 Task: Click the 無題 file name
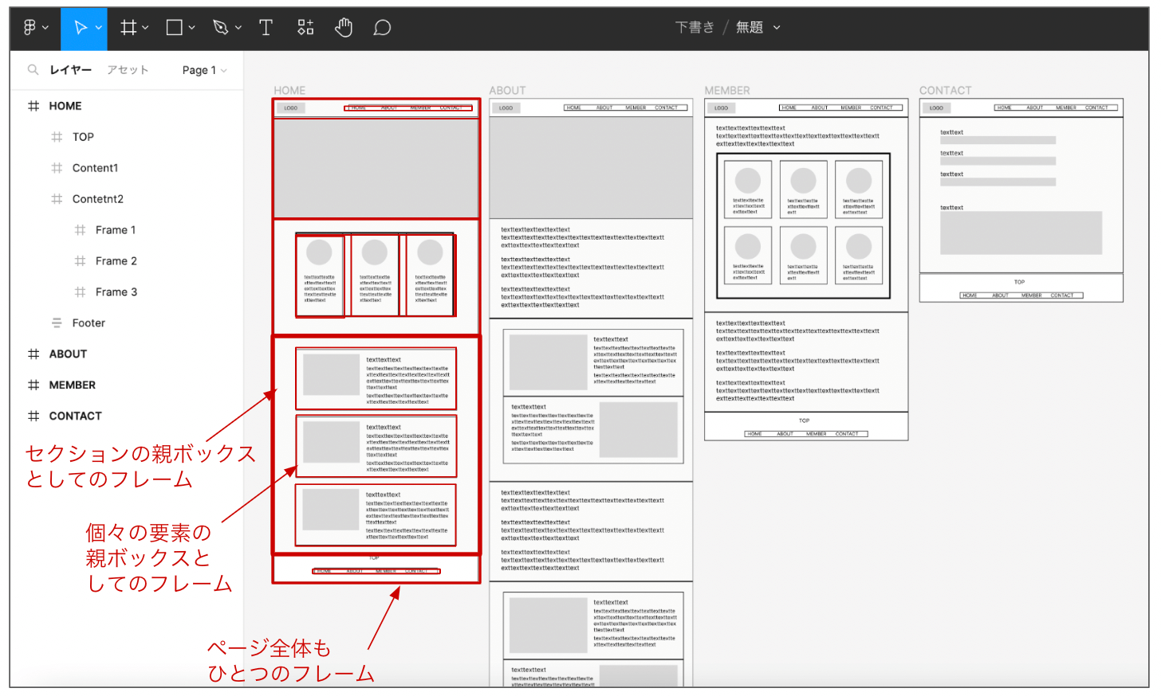click(x=750, y=27)
